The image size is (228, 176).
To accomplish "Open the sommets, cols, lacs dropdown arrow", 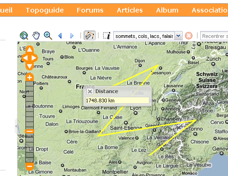I will tap(179, 36).
